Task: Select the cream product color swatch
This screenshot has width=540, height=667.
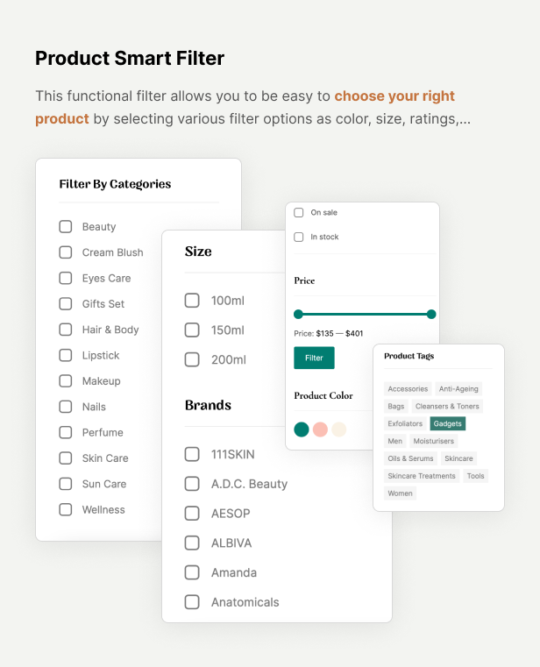Action: pos(339,429)
